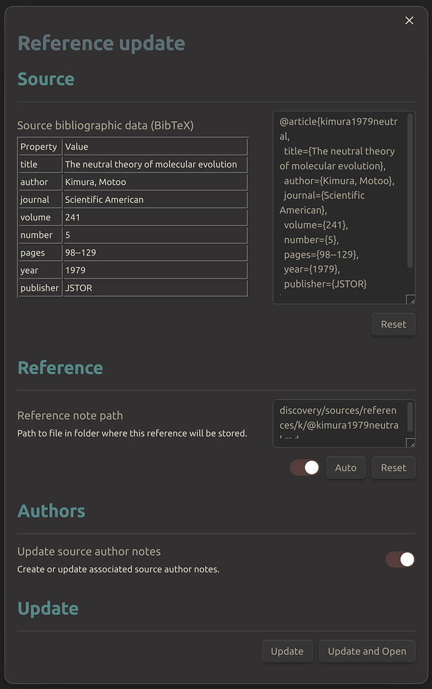Toggle the switch next to the Auto button
Screen dimensions: 432x689
click(x=305, y=467)
